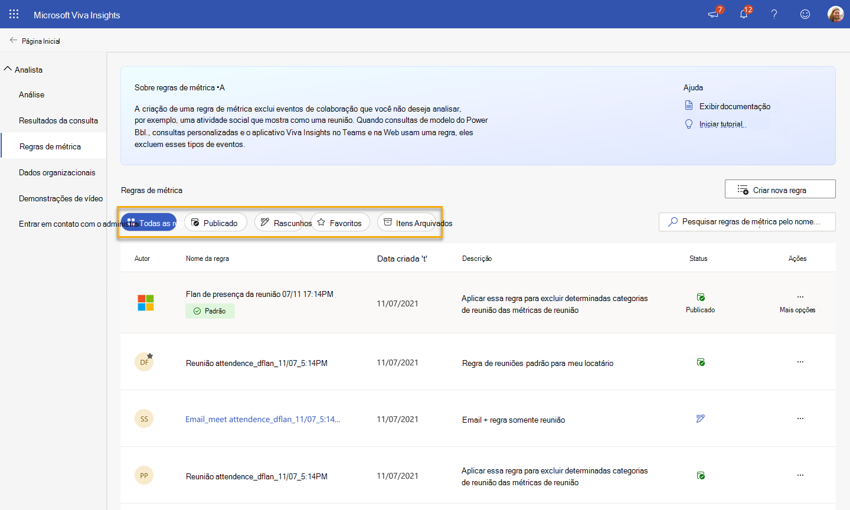Click the Microsoft Viva Insights title
850x510 pixels.
[77, 15]
